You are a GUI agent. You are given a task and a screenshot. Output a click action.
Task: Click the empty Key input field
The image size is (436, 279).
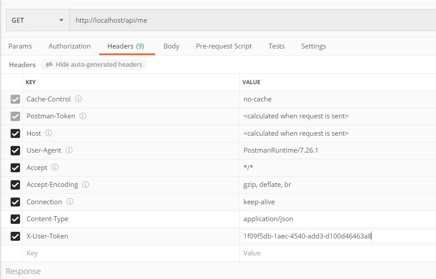click(131, 253)
